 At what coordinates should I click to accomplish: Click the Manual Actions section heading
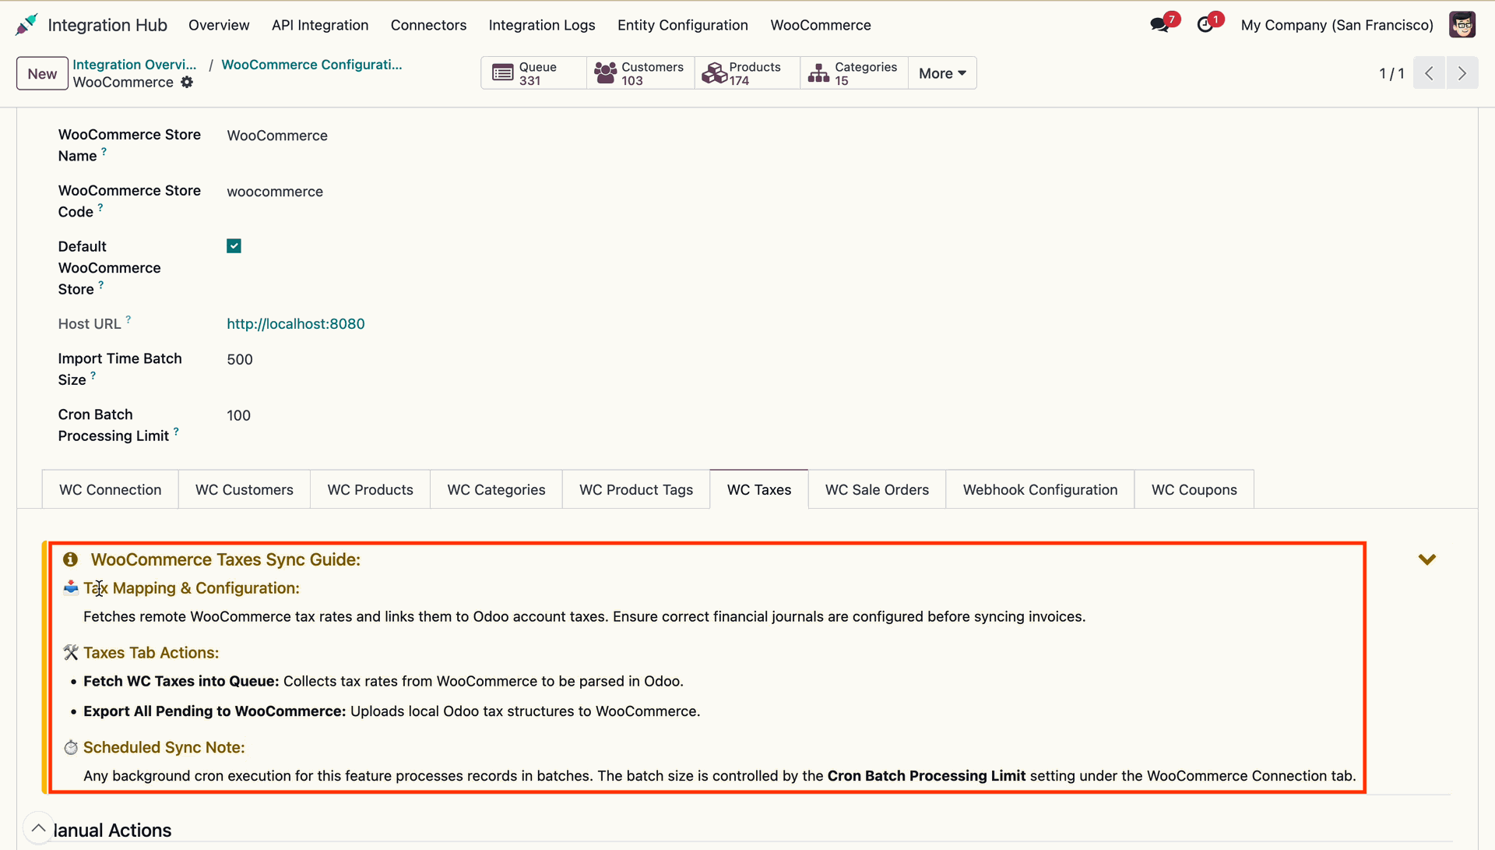(x=112, y=831)
